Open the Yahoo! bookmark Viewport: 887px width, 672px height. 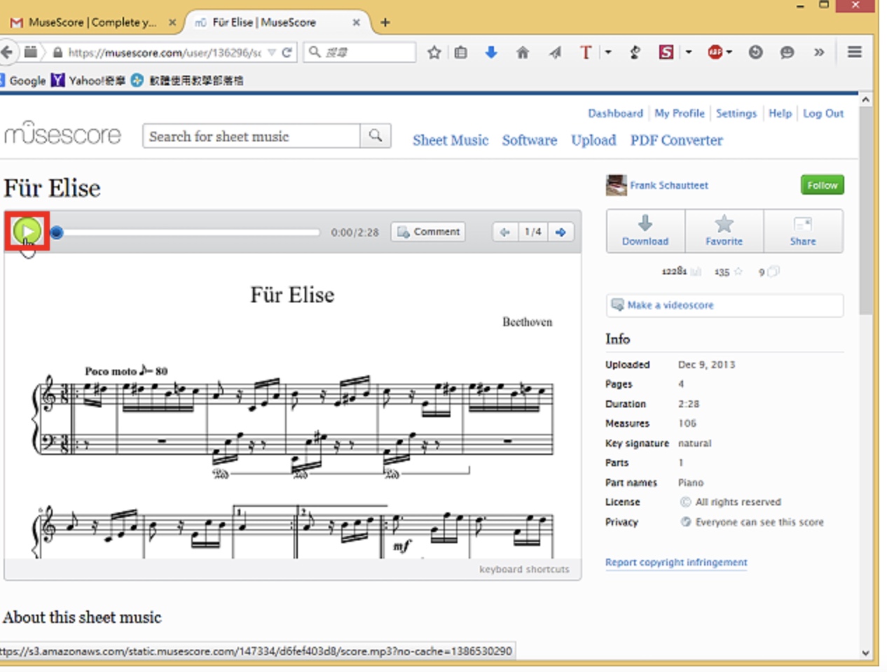click(88, 80)
